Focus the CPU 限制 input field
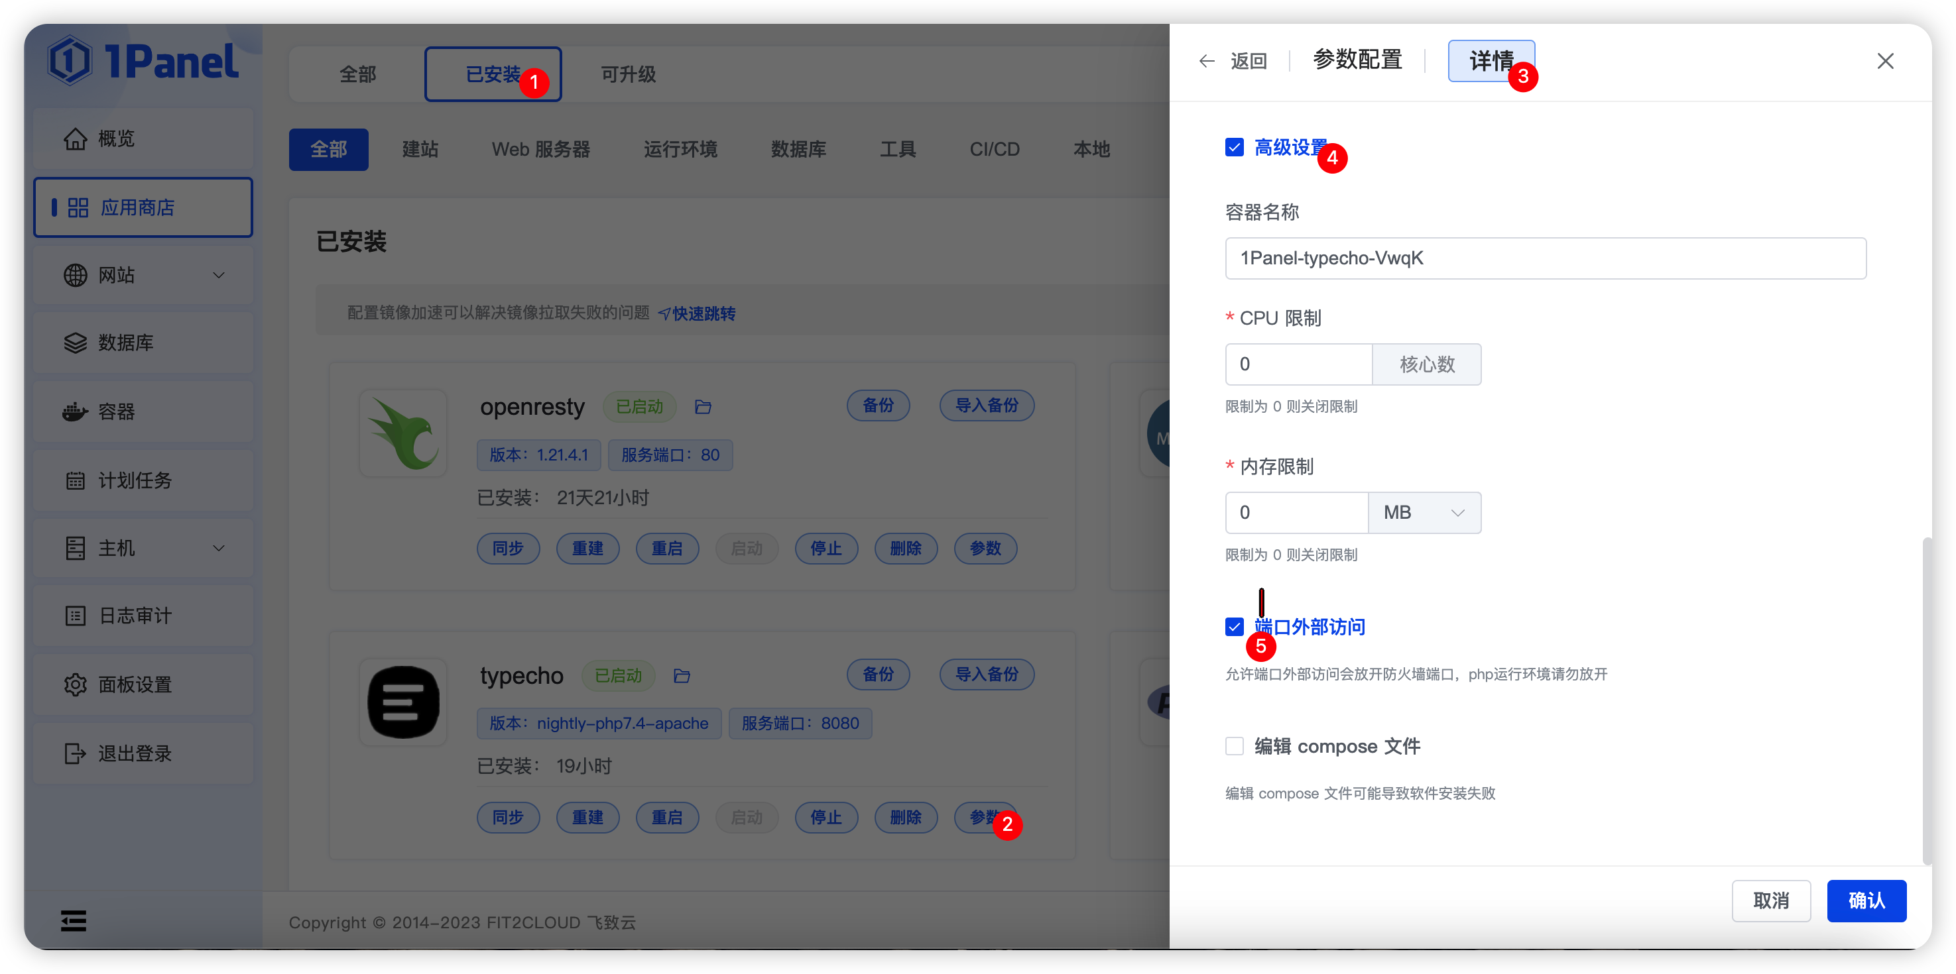Image resolution: width=1956 pixels, height=974 pixels. point(1298,364)
